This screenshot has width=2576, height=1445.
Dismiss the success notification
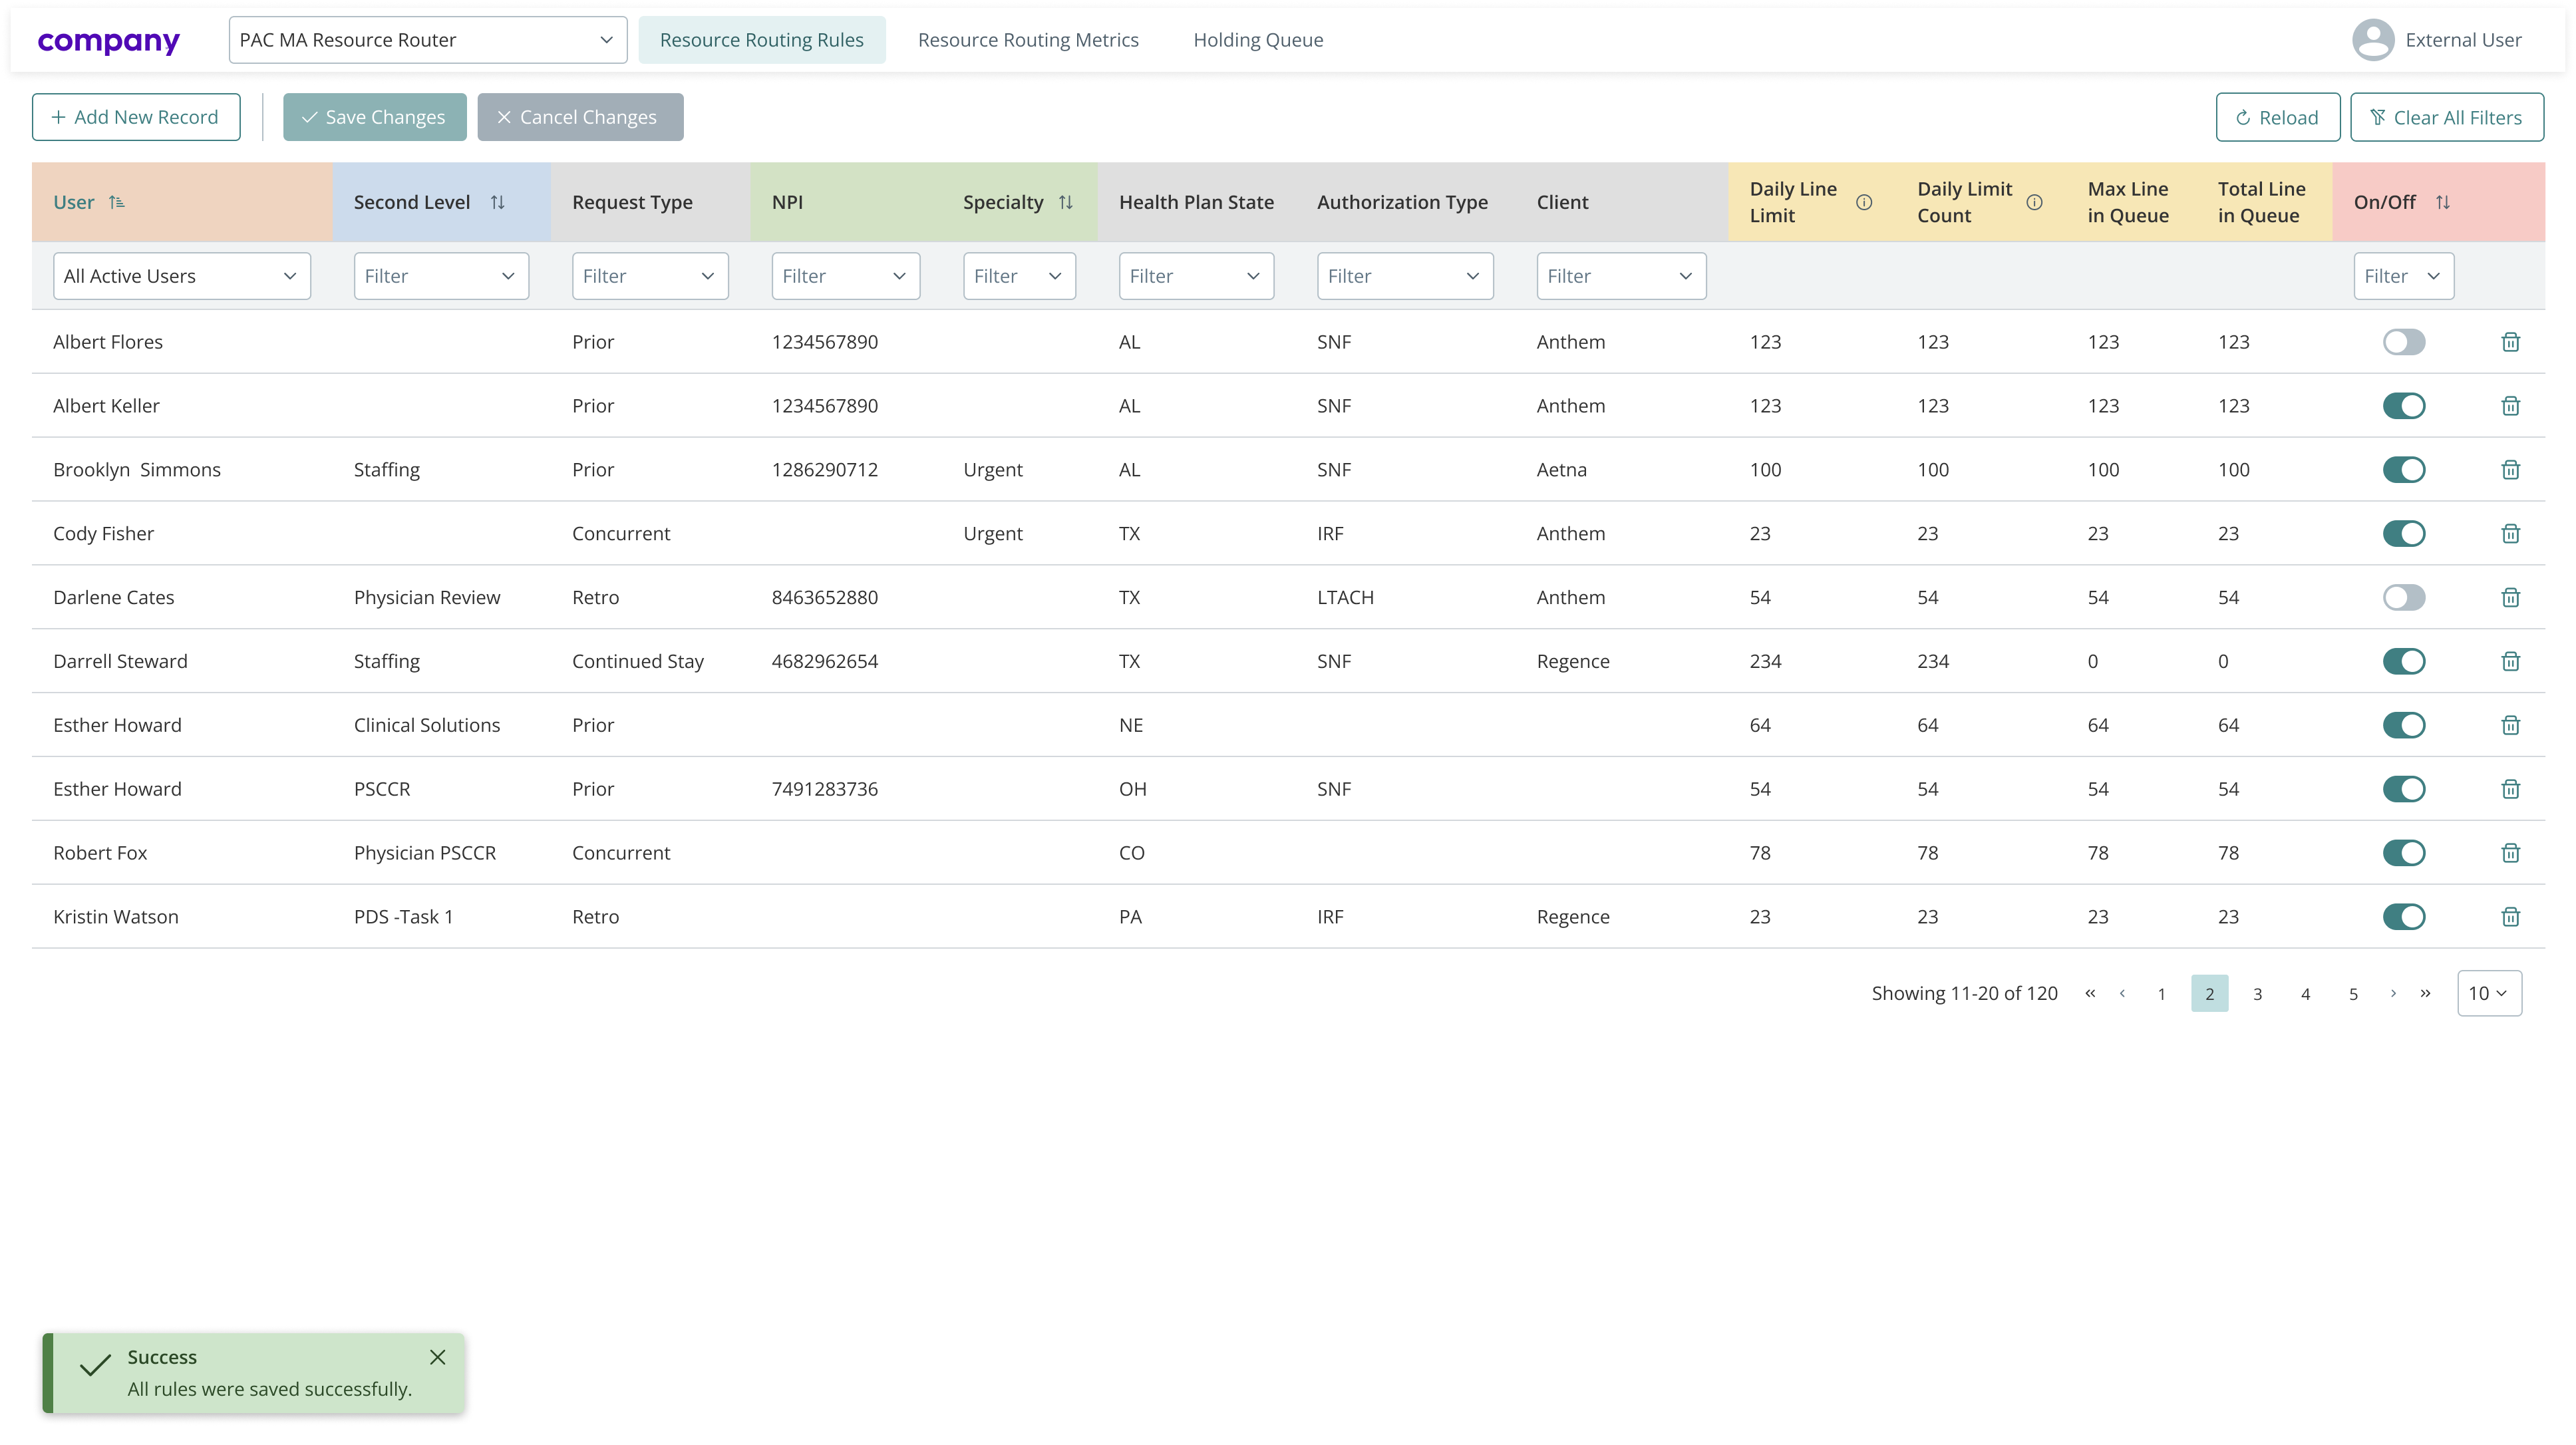pos(438,1357)
